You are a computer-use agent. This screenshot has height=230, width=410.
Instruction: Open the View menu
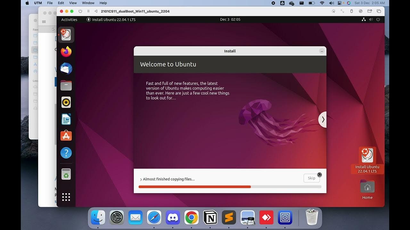tap(73, 3)
